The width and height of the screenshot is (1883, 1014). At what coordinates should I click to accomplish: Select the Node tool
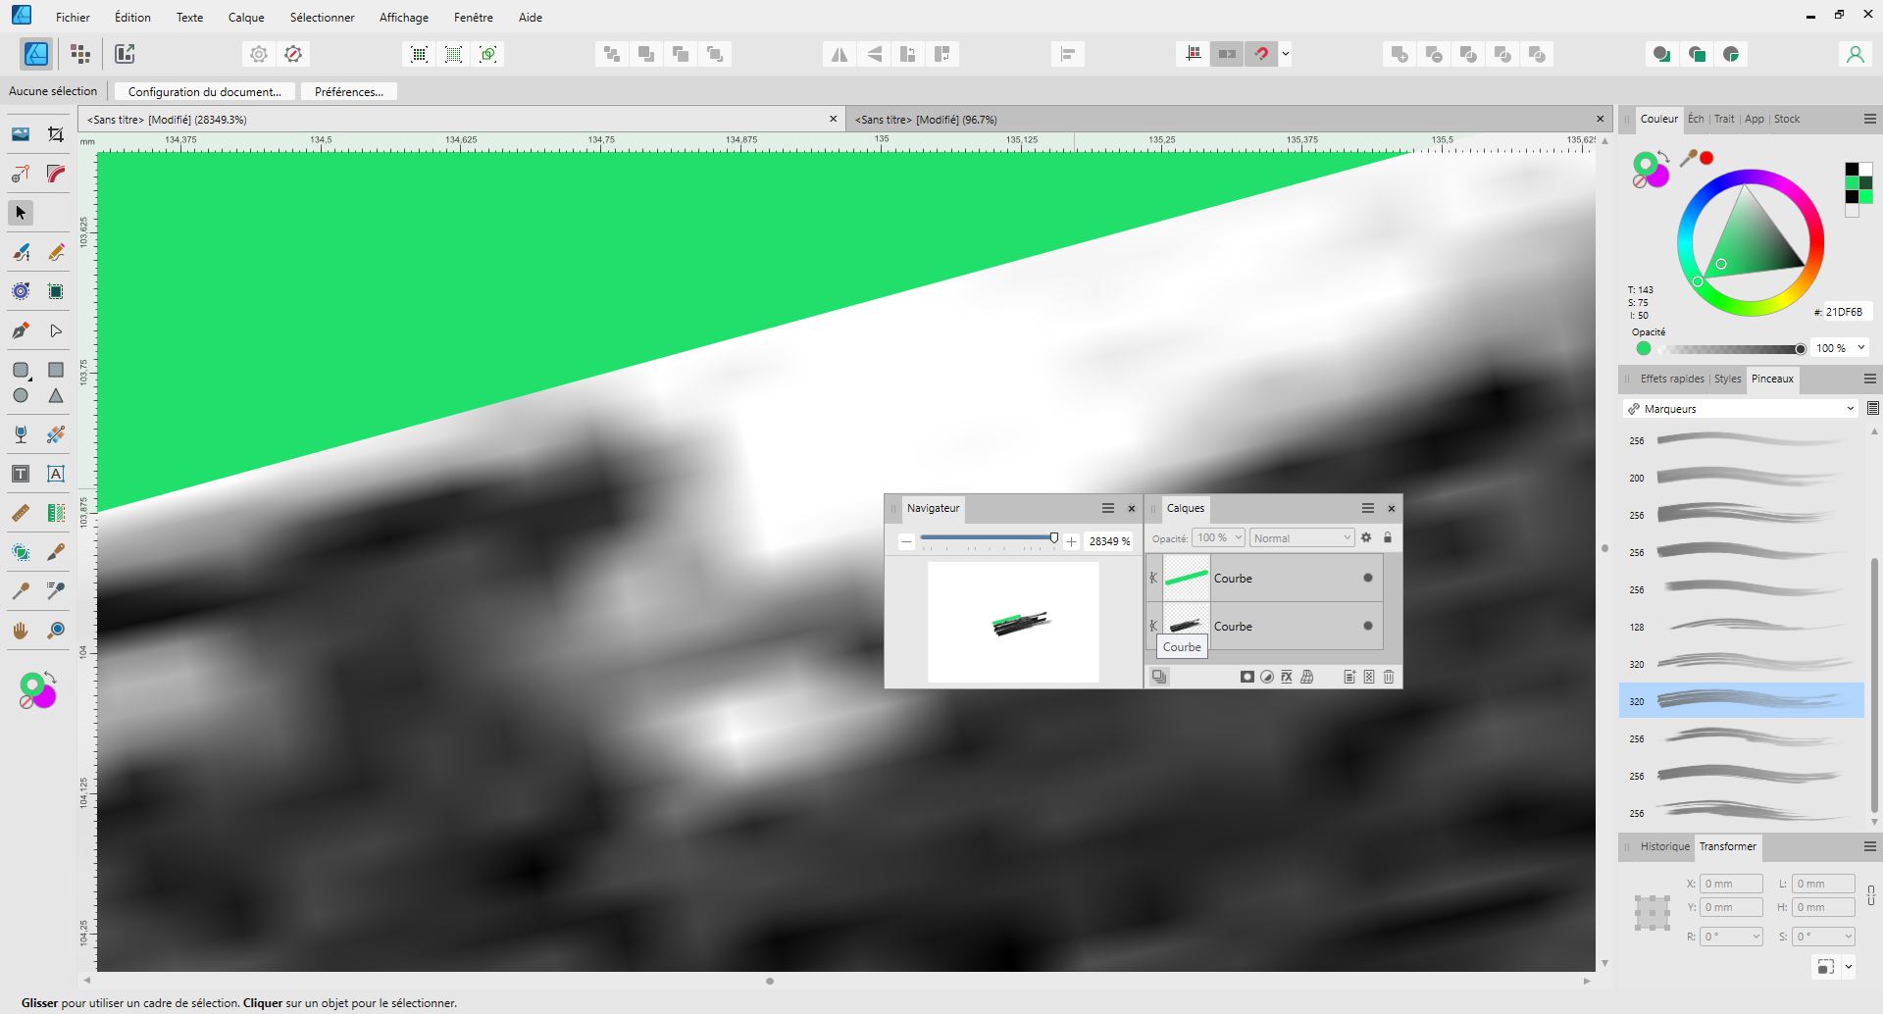[x=56, y=330]
